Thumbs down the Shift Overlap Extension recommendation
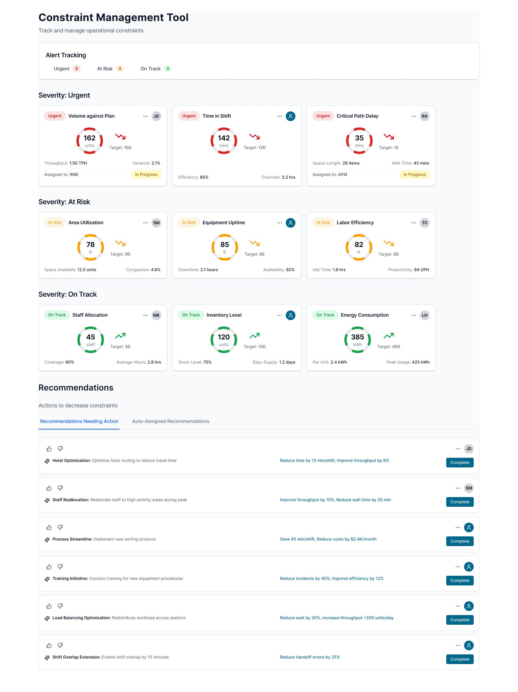 click(60, 645)
